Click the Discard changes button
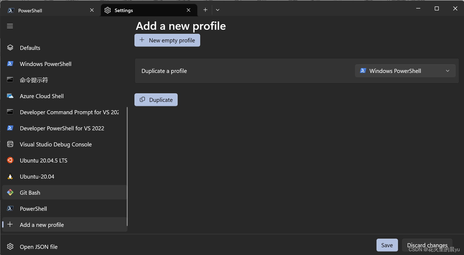 [427, 245]
